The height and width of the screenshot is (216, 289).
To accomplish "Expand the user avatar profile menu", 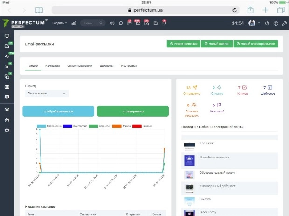I will (254, 23).
